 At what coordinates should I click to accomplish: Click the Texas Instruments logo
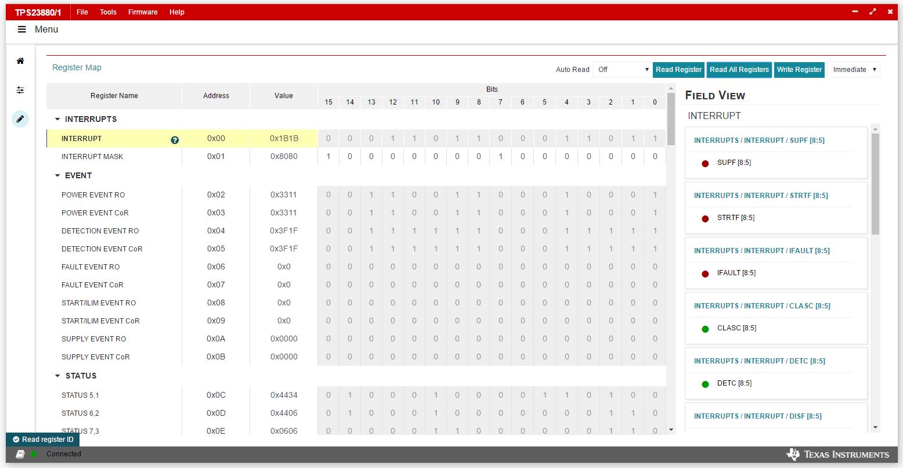(837, 454)
